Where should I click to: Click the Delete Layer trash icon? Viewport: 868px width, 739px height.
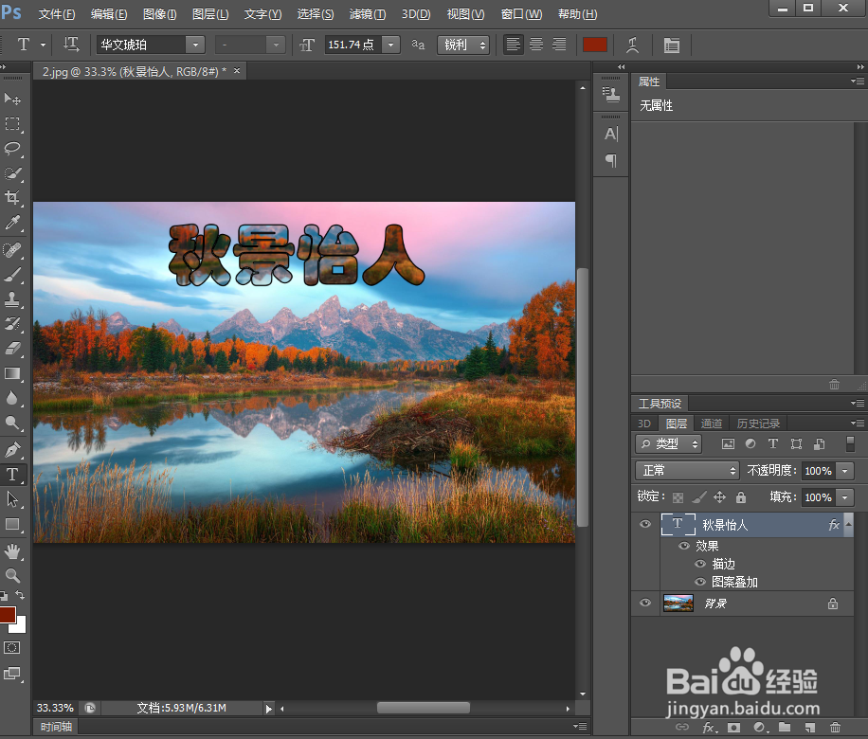(835, 728)
